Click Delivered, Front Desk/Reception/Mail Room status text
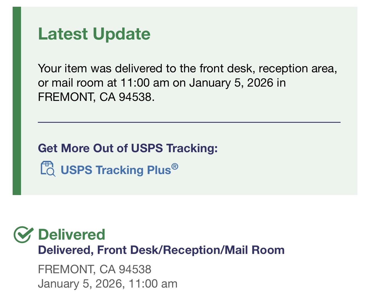The height and width of the screenshot is (301, 370). tap(161, 250)
